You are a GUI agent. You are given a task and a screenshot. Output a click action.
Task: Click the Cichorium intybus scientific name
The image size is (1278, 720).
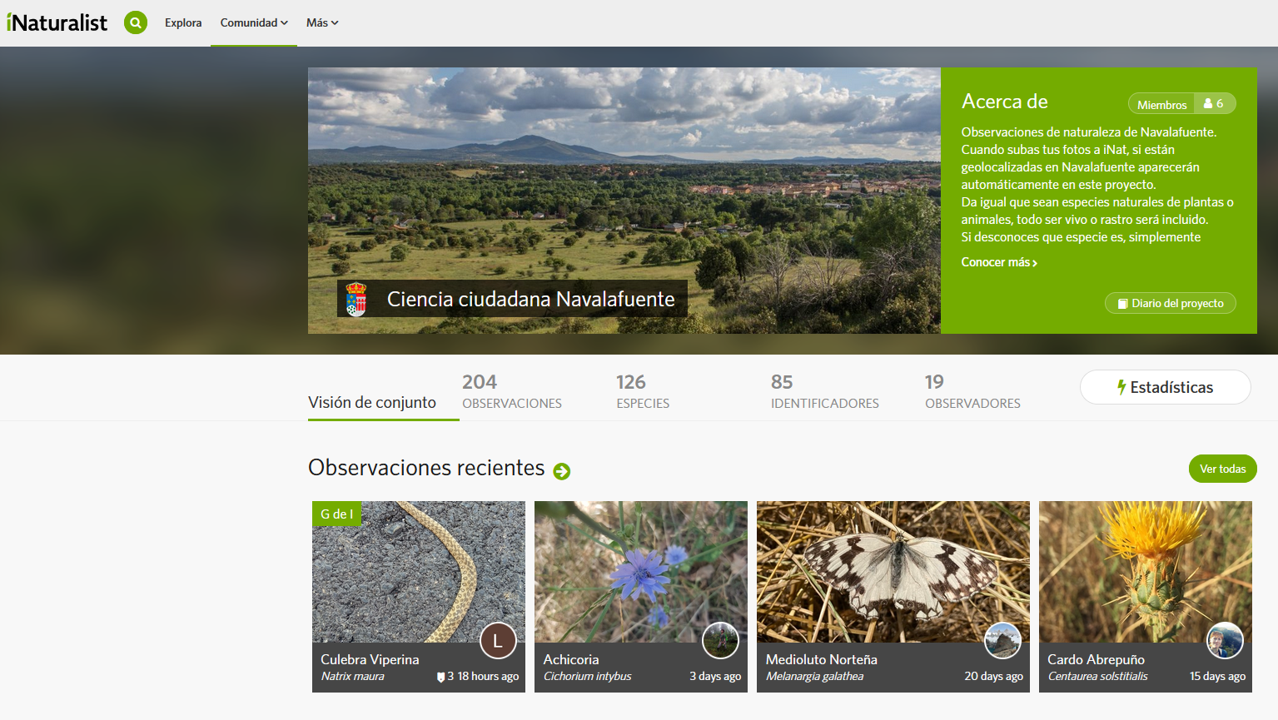click(588, 676)
